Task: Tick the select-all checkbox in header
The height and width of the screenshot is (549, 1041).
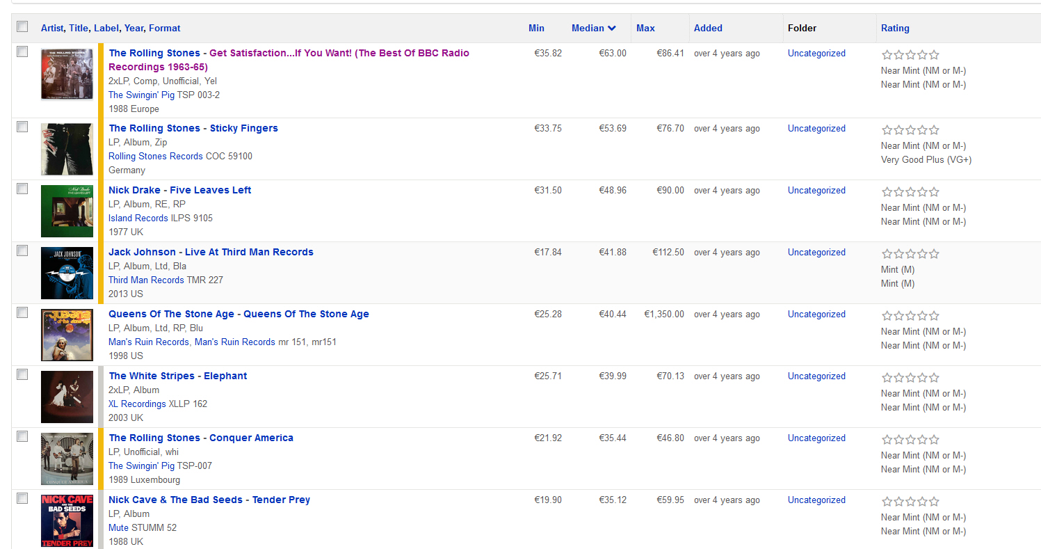Action: [22, 26]
